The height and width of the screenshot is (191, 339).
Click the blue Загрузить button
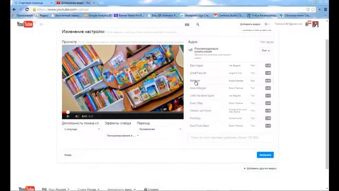(265, 155)
